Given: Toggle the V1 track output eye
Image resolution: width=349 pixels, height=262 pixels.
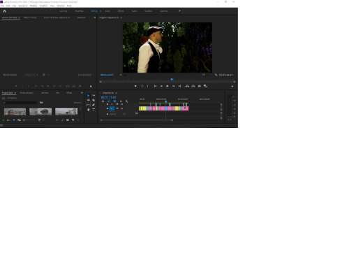Looking at the screenshot, I should tap(121, 108).
